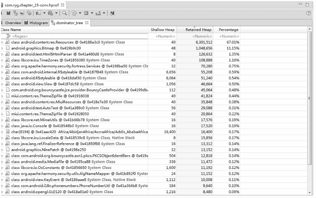
Task: Sort by Retained Heap column header
Action: (195, 29)
